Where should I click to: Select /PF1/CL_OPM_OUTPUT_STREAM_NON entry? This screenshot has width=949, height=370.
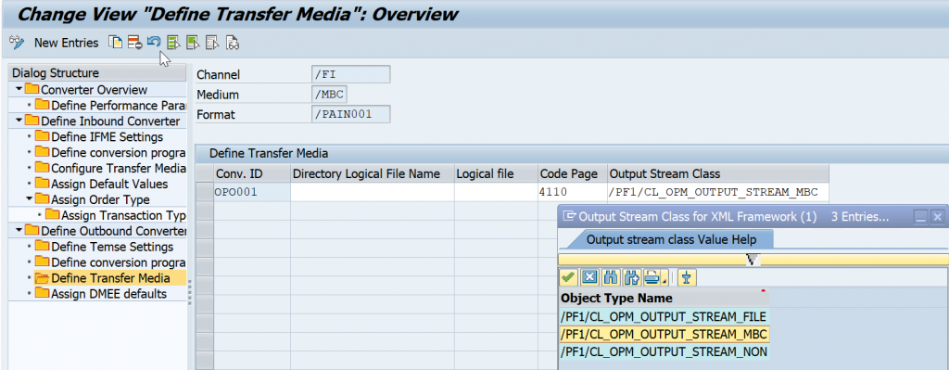pos(664,351)
